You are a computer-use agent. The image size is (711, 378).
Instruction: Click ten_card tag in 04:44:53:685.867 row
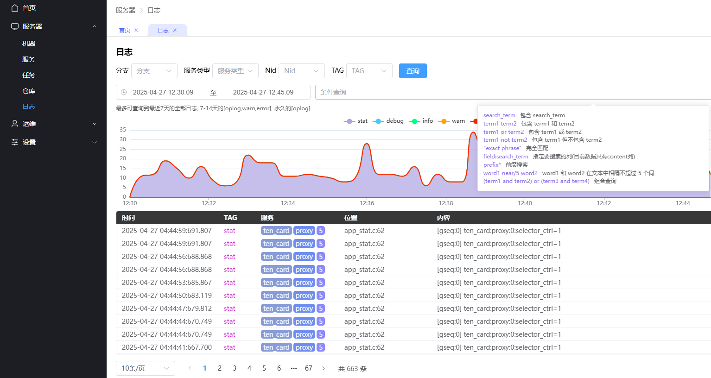tap(276, 283)
